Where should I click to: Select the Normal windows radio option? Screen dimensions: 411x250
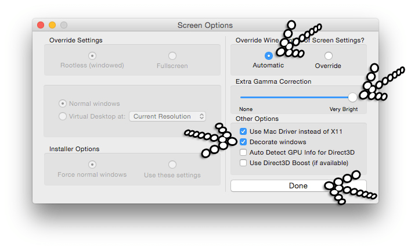62,103
